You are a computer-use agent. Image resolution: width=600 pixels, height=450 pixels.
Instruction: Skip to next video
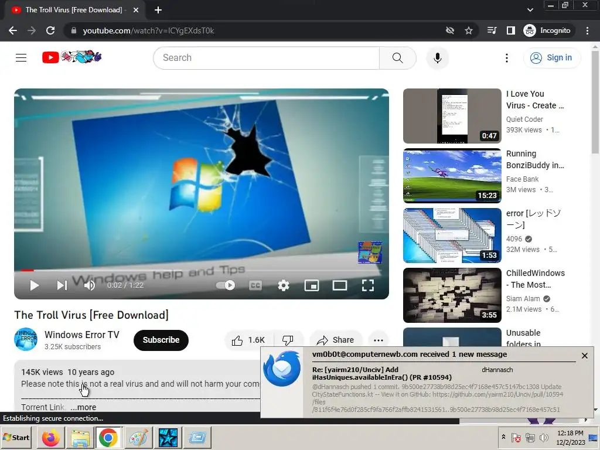[x=62, y=285]
